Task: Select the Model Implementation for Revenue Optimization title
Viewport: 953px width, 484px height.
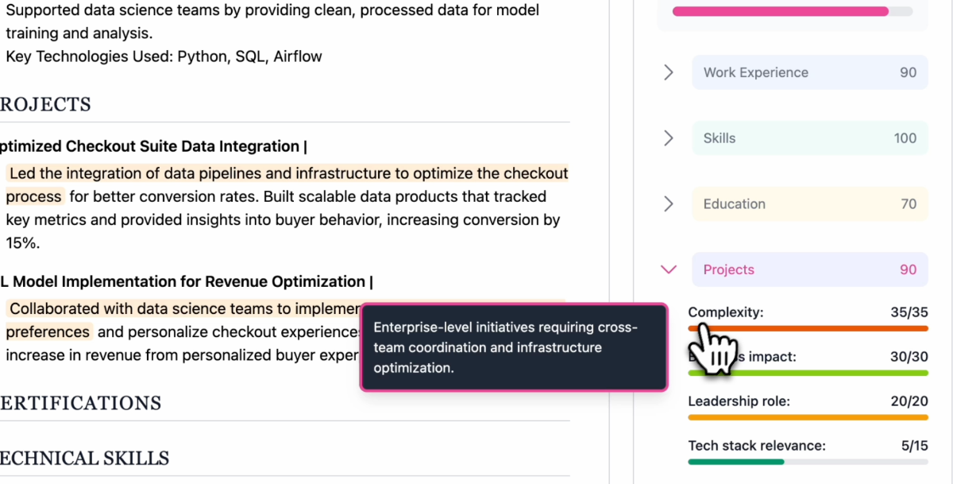Action: (x=187, y=281)
